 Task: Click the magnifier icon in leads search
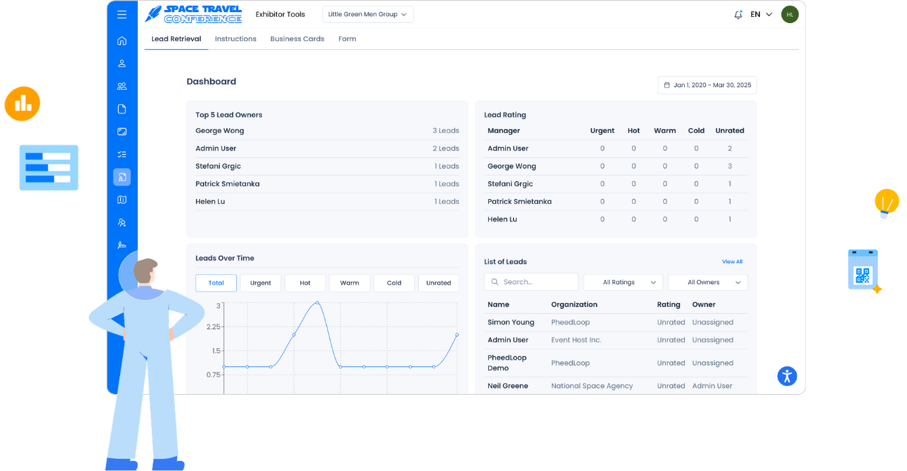pos(495,282)
